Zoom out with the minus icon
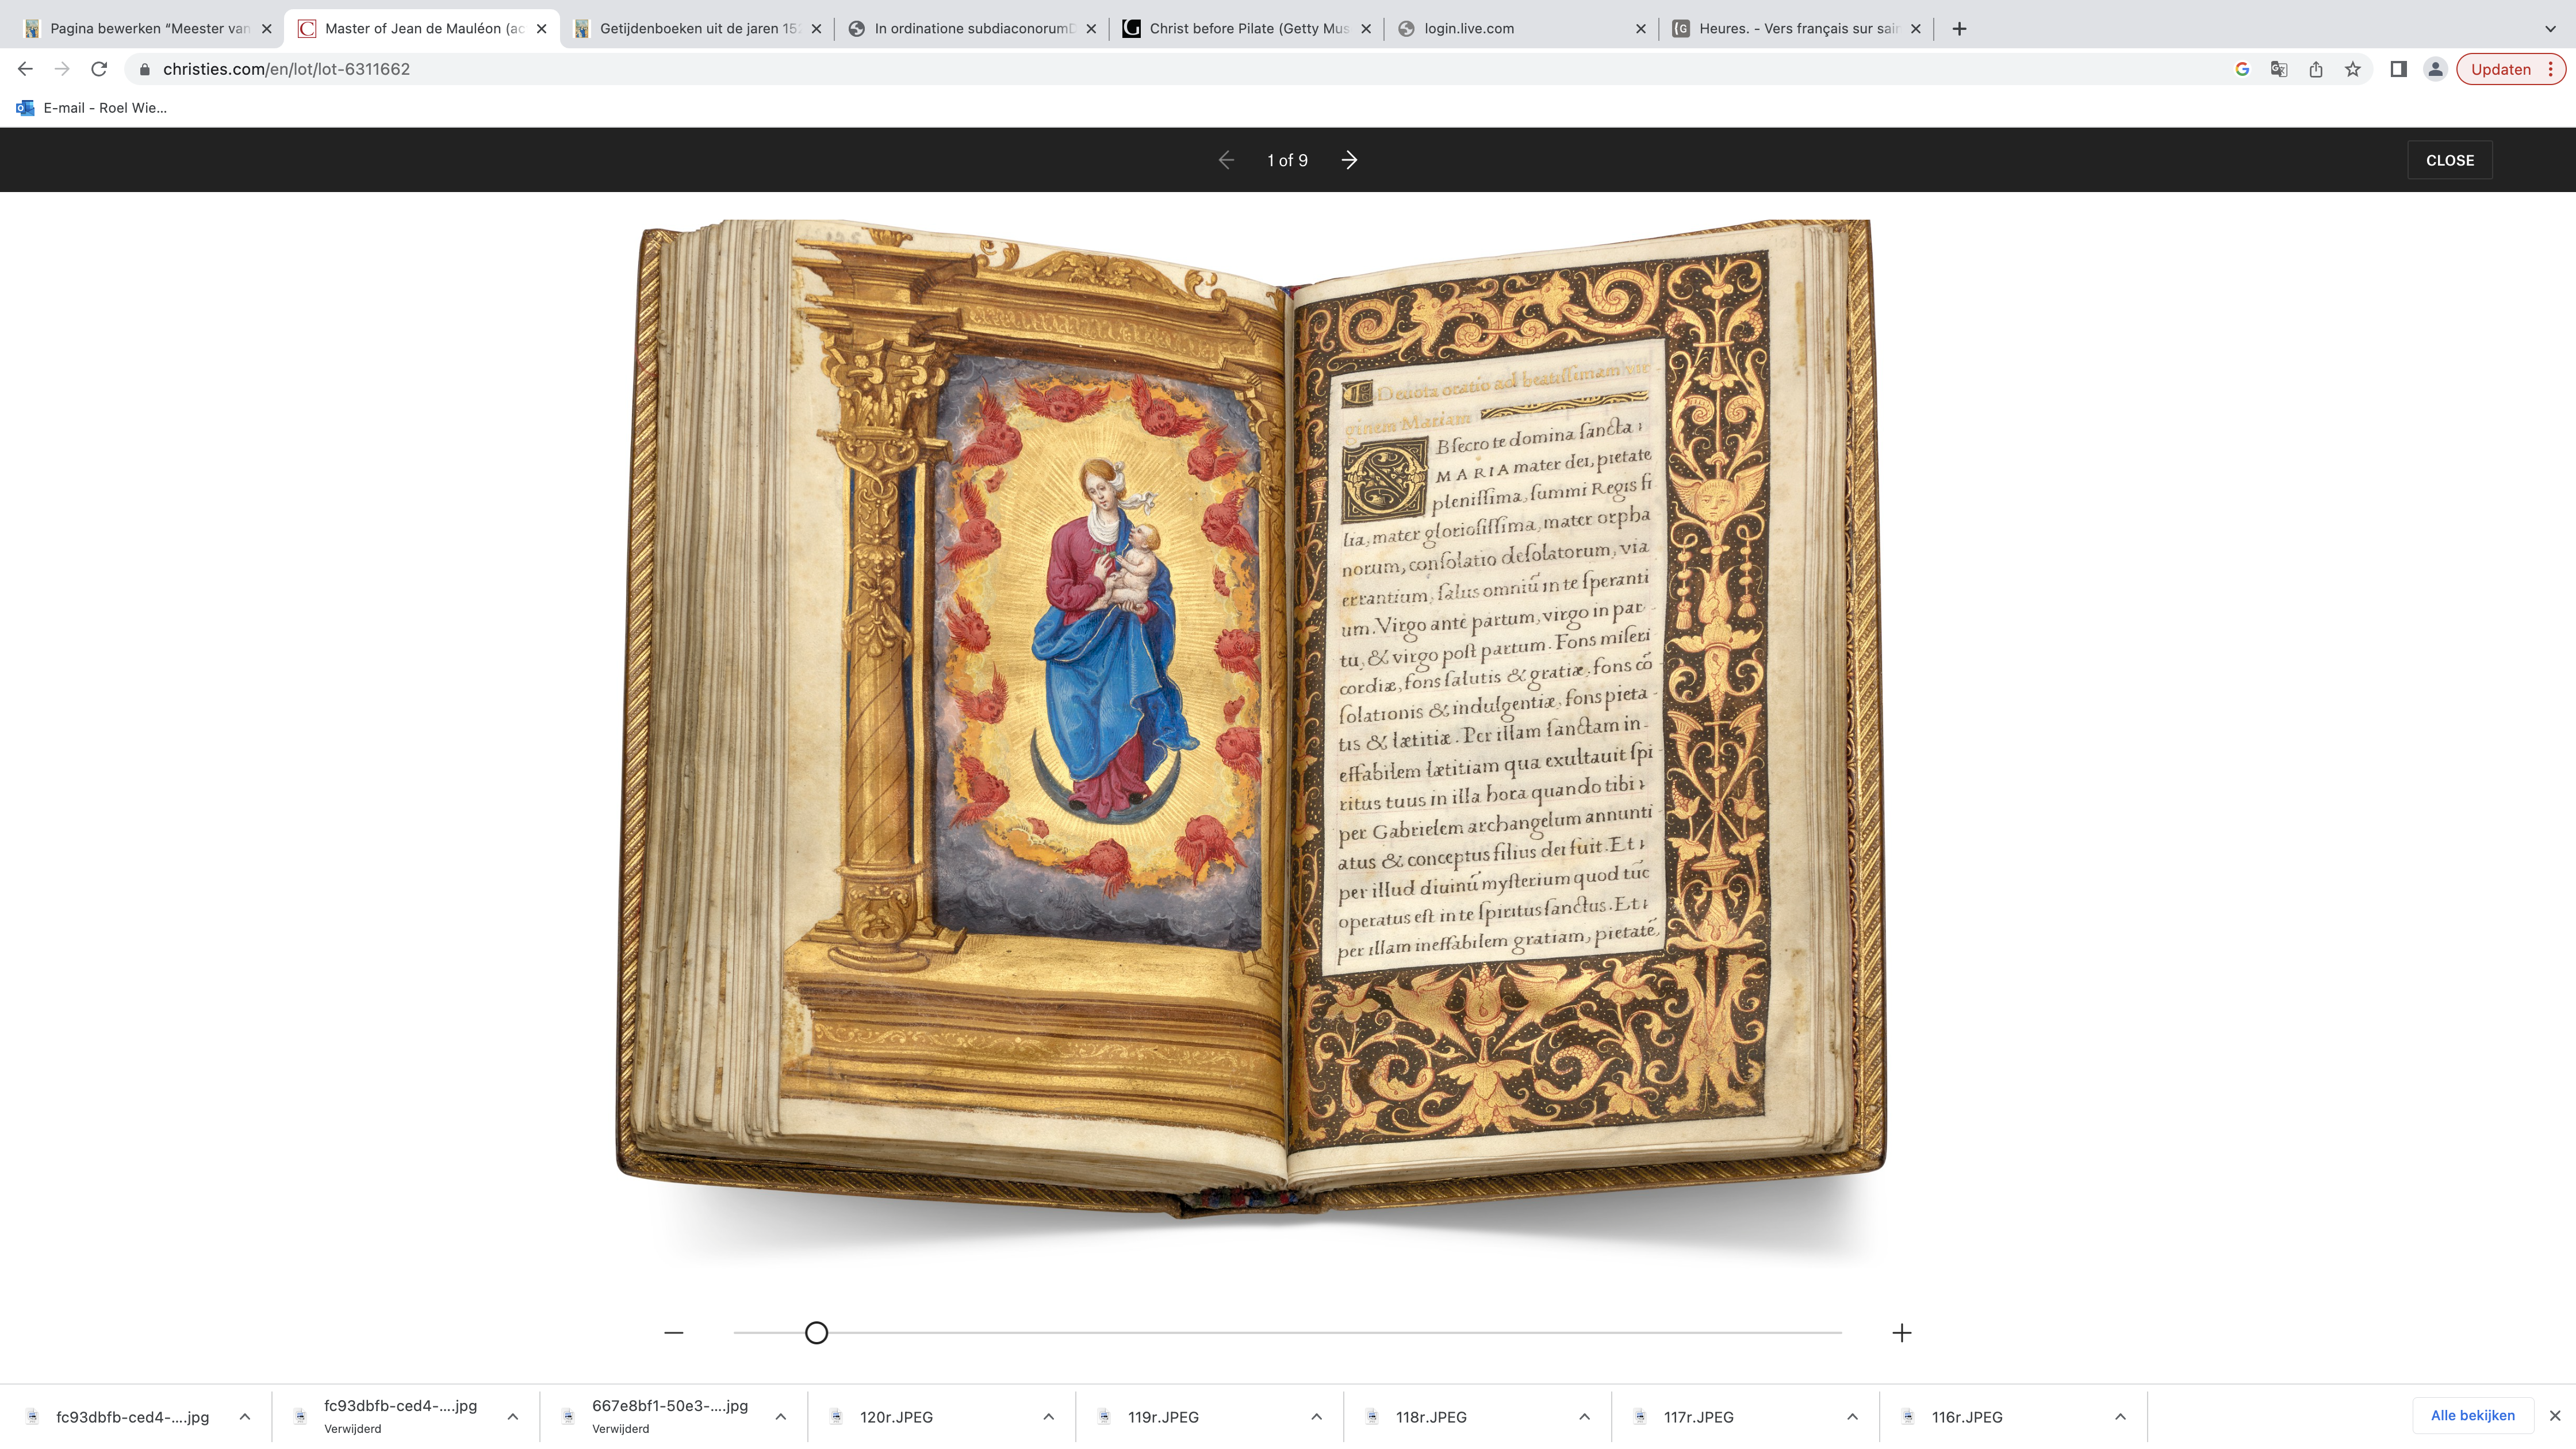The width and height of the screenshot is (2576, 1449). pos(674,1333)
